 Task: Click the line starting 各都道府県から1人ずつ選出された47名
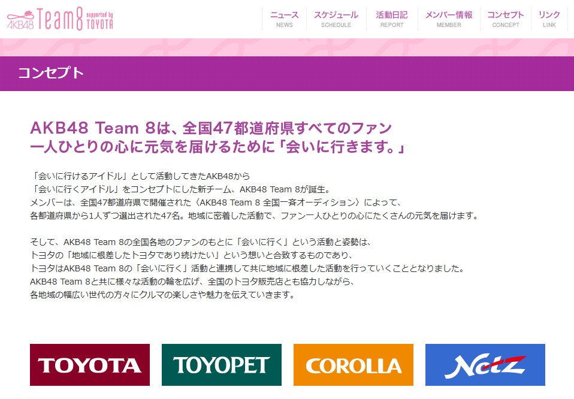tap(255, 216)
